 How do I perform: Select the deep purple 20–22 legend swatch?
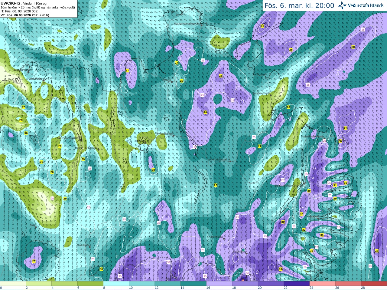(x=271, y=284)
